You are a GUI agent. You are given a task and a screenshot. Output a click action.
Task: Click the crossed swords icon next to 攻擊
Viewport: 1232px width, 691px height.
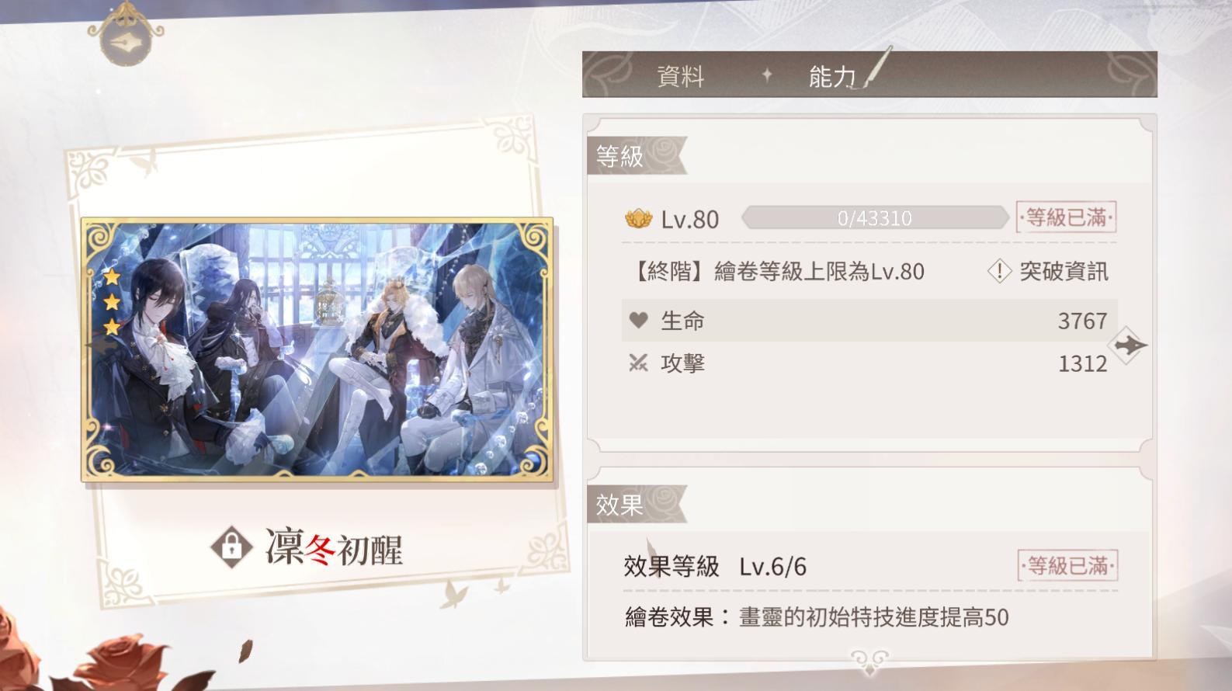click(x=638, y=363)
